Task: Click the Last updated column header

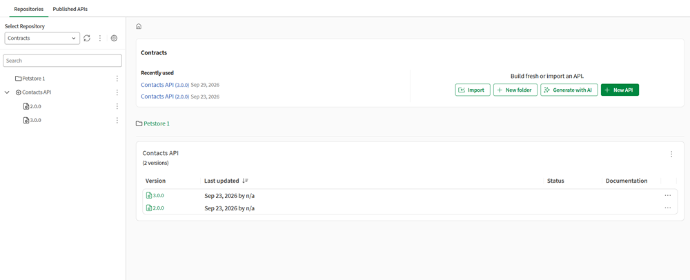Action: click(x=221, y=181)
